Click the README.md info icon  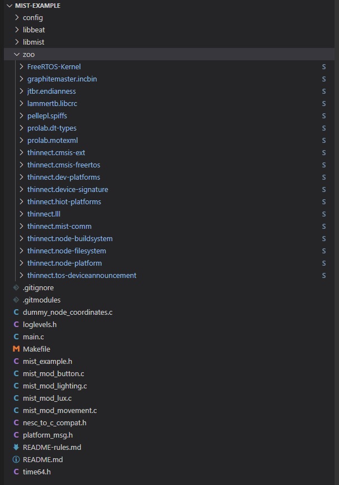[x=16, y=459]
